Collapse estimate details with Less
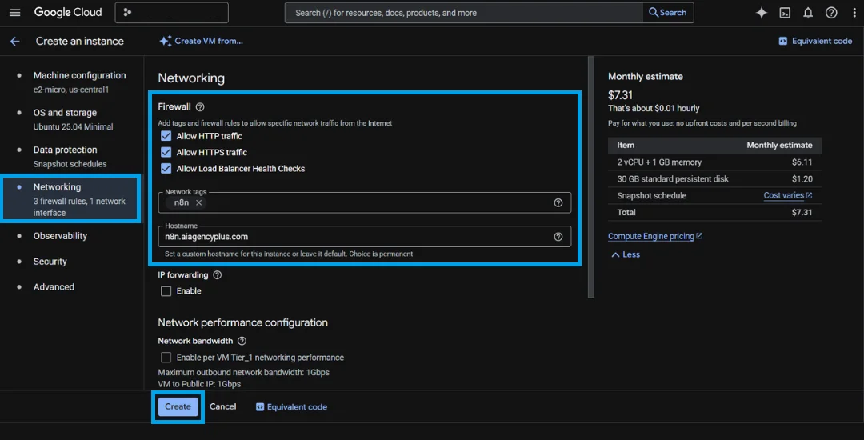The height and width of the screenshot is (440, 864). pyautogui.click(x=626, y=254)
